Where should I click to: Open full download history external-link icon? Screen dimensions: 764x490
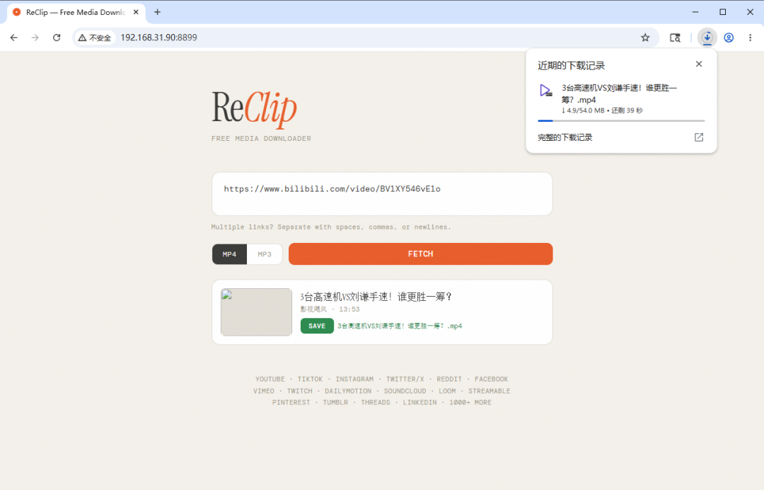click(699, 137)
